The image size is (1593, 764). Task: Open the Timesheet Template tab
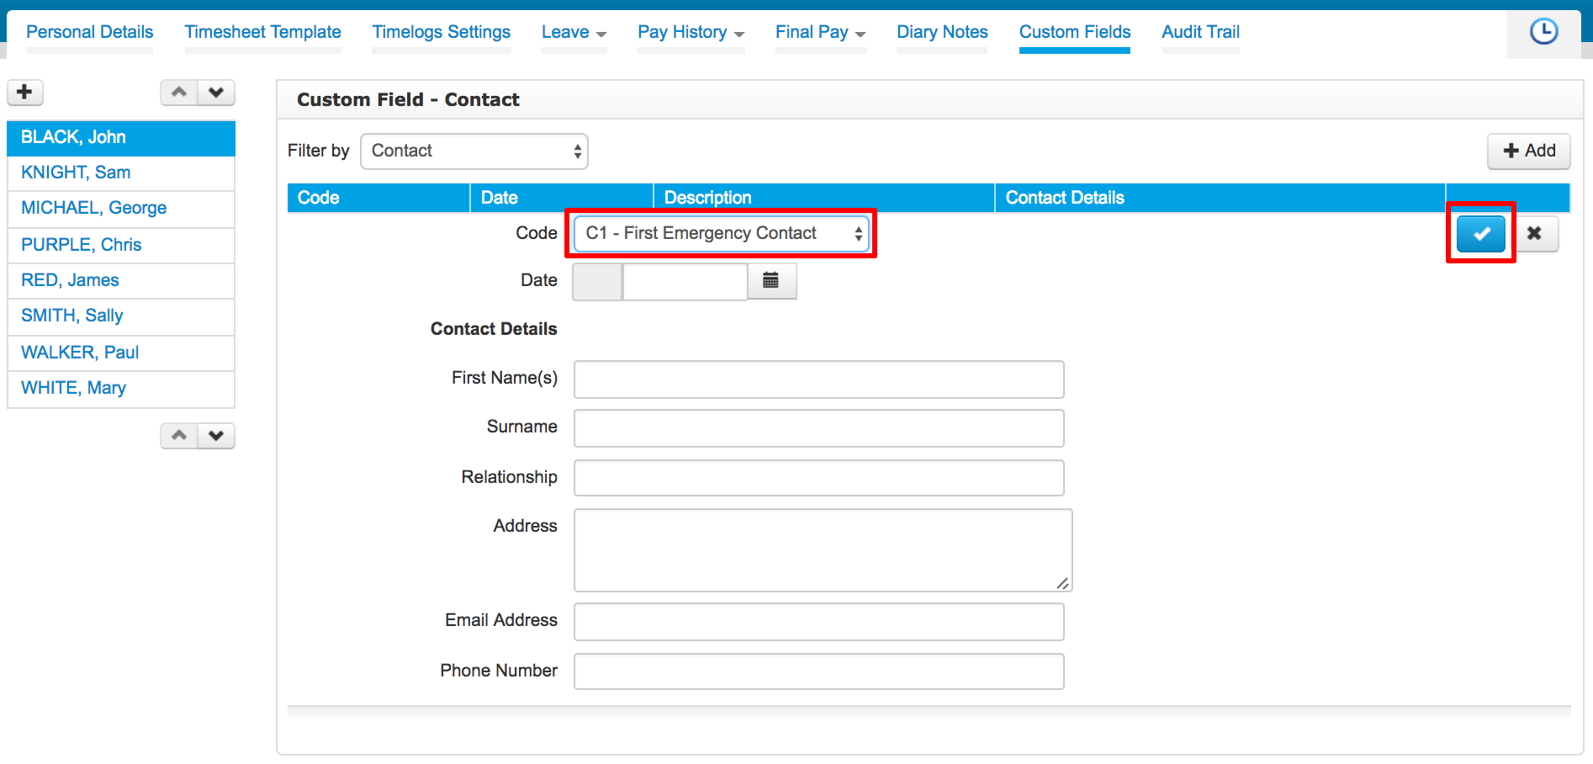(x=263, y=32)
